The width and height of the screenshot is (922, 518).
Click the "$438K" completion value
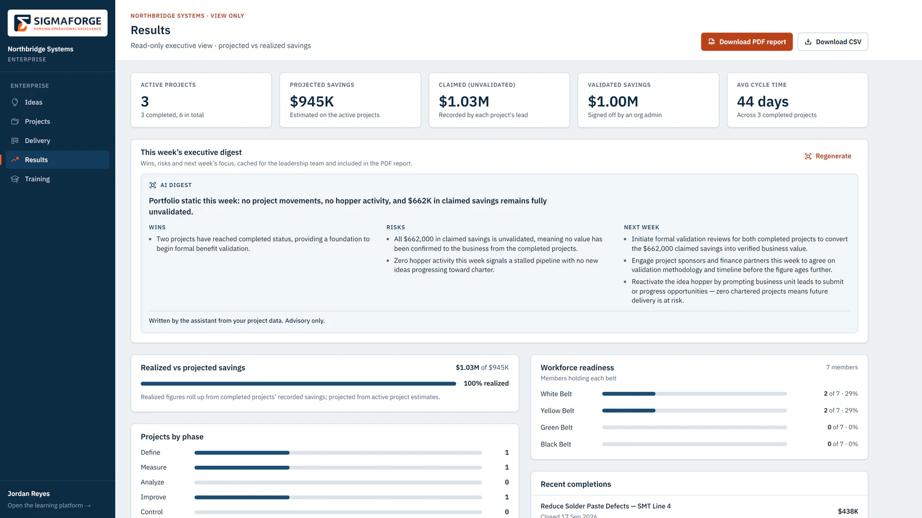coord(848,511)
